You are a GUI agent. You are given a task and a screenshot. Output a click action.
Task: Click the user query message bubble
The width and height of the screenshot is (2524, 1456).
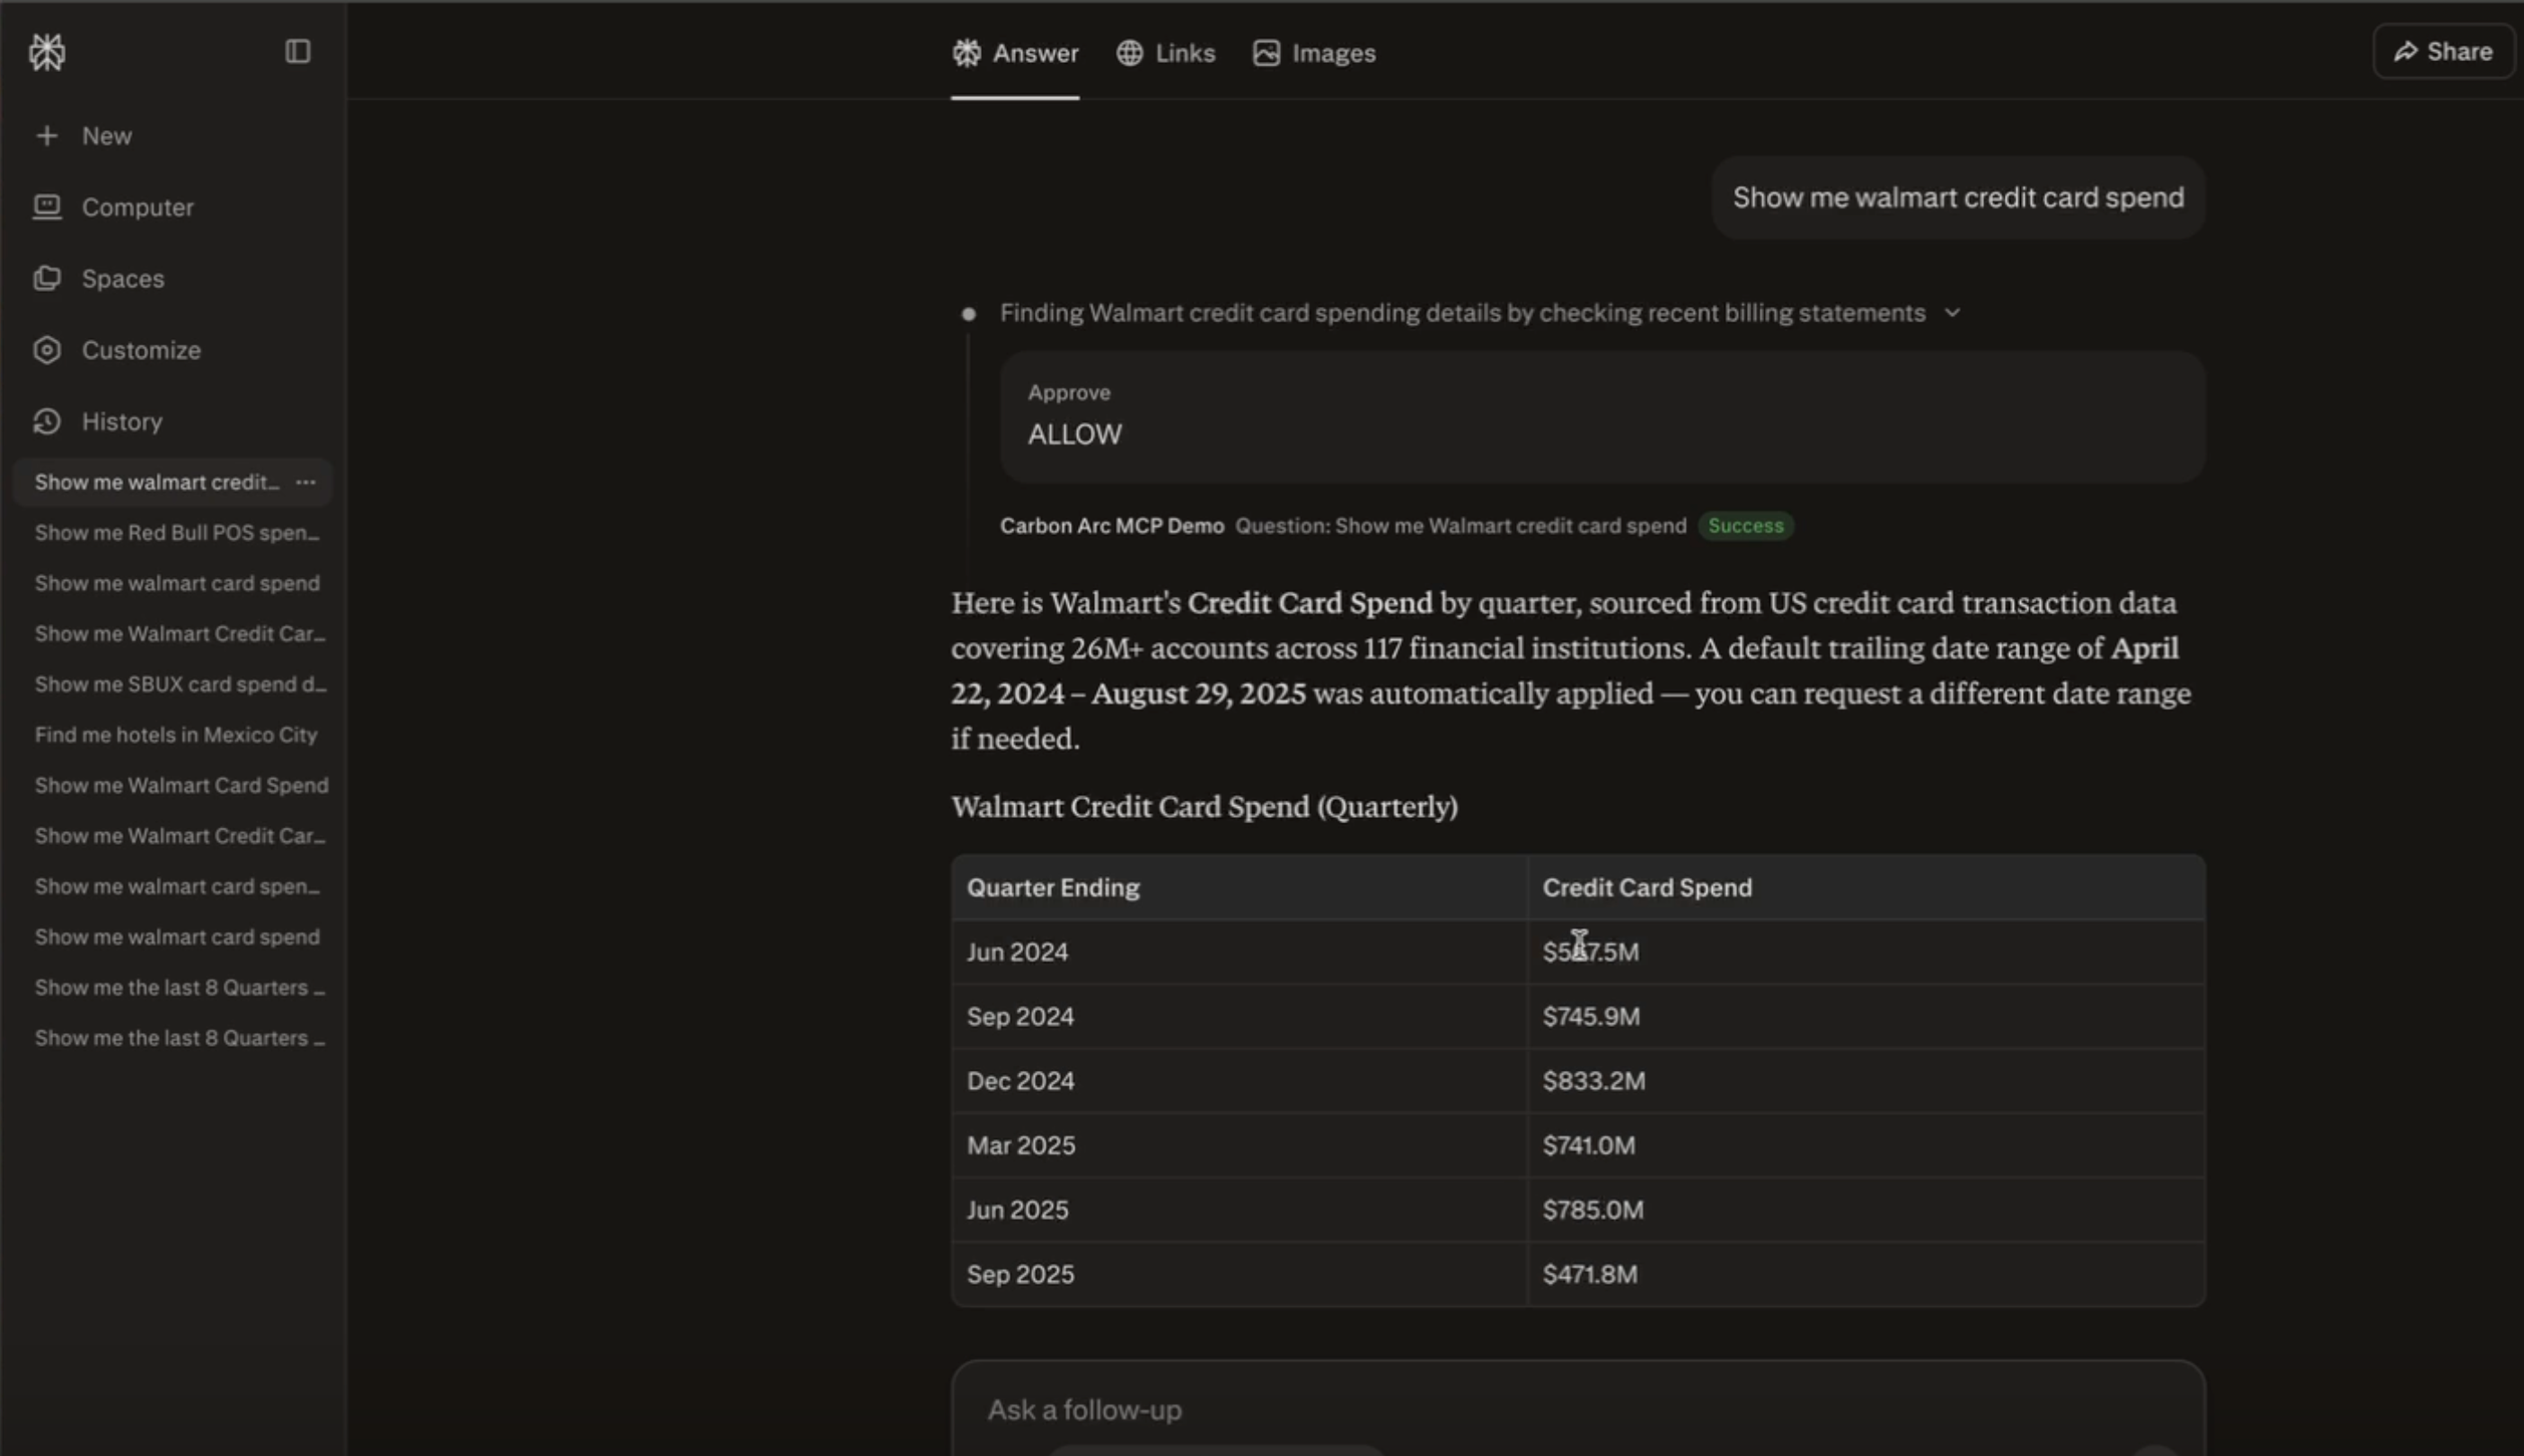[1958, 198]
